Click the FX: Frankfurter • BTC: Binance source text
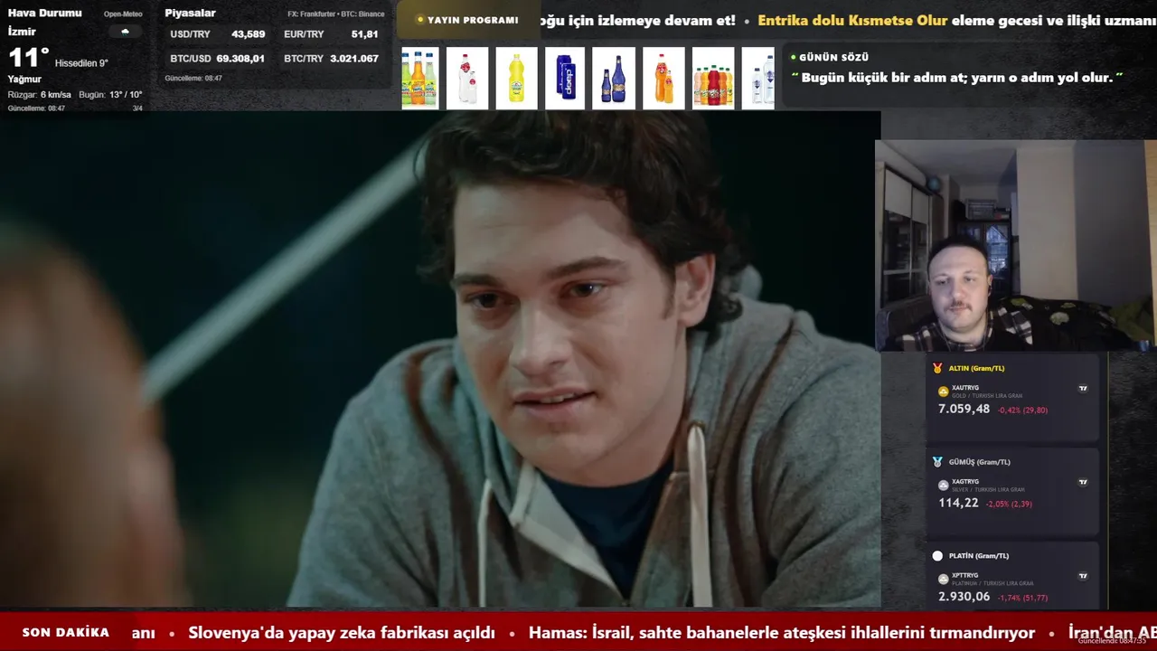This screenshot has height=651, width=1157. (336, 14)
